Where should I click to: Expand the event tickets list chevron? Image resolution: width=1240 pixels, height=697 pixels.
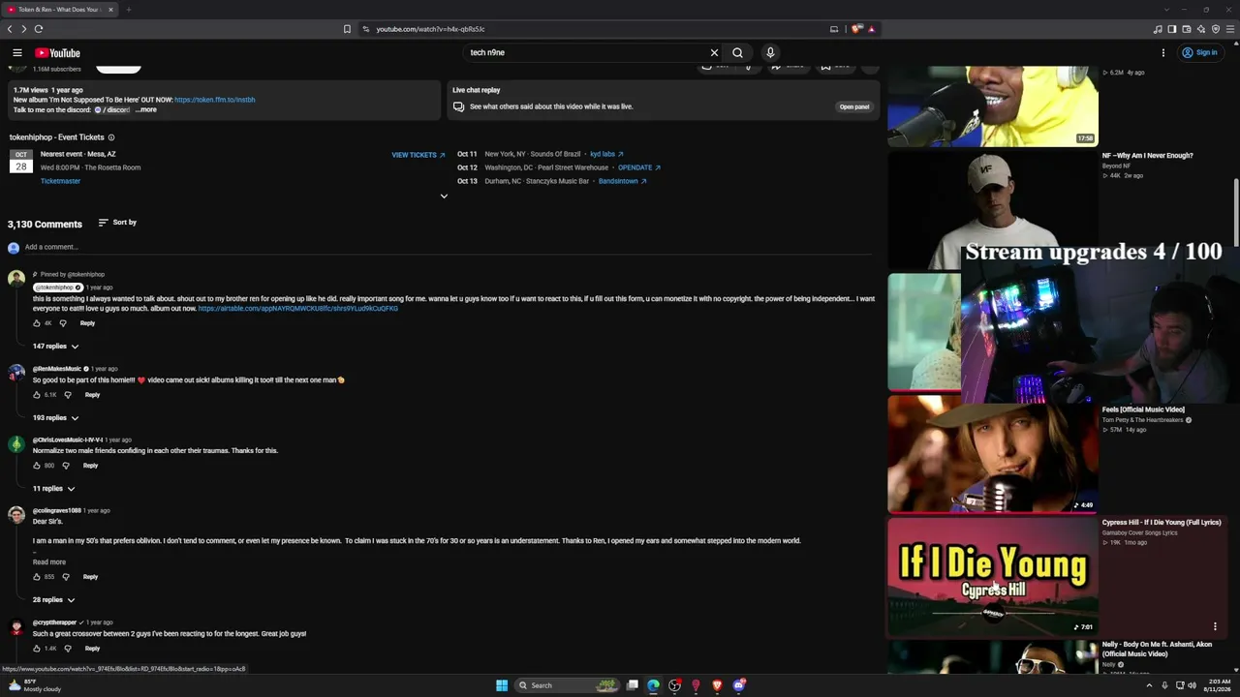[444, 197]
